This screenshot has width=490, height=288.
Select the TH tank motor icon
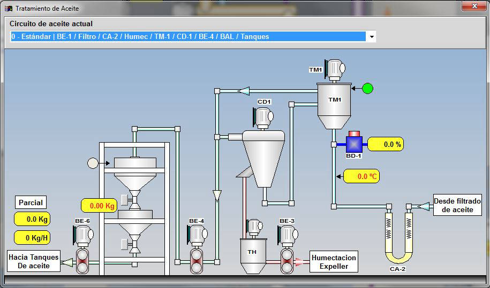pyautogui.click(x=255, y=228)
